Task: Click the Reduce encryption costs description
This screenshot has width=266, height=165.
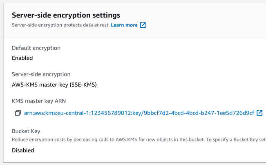Action: [x=139, y=140]
